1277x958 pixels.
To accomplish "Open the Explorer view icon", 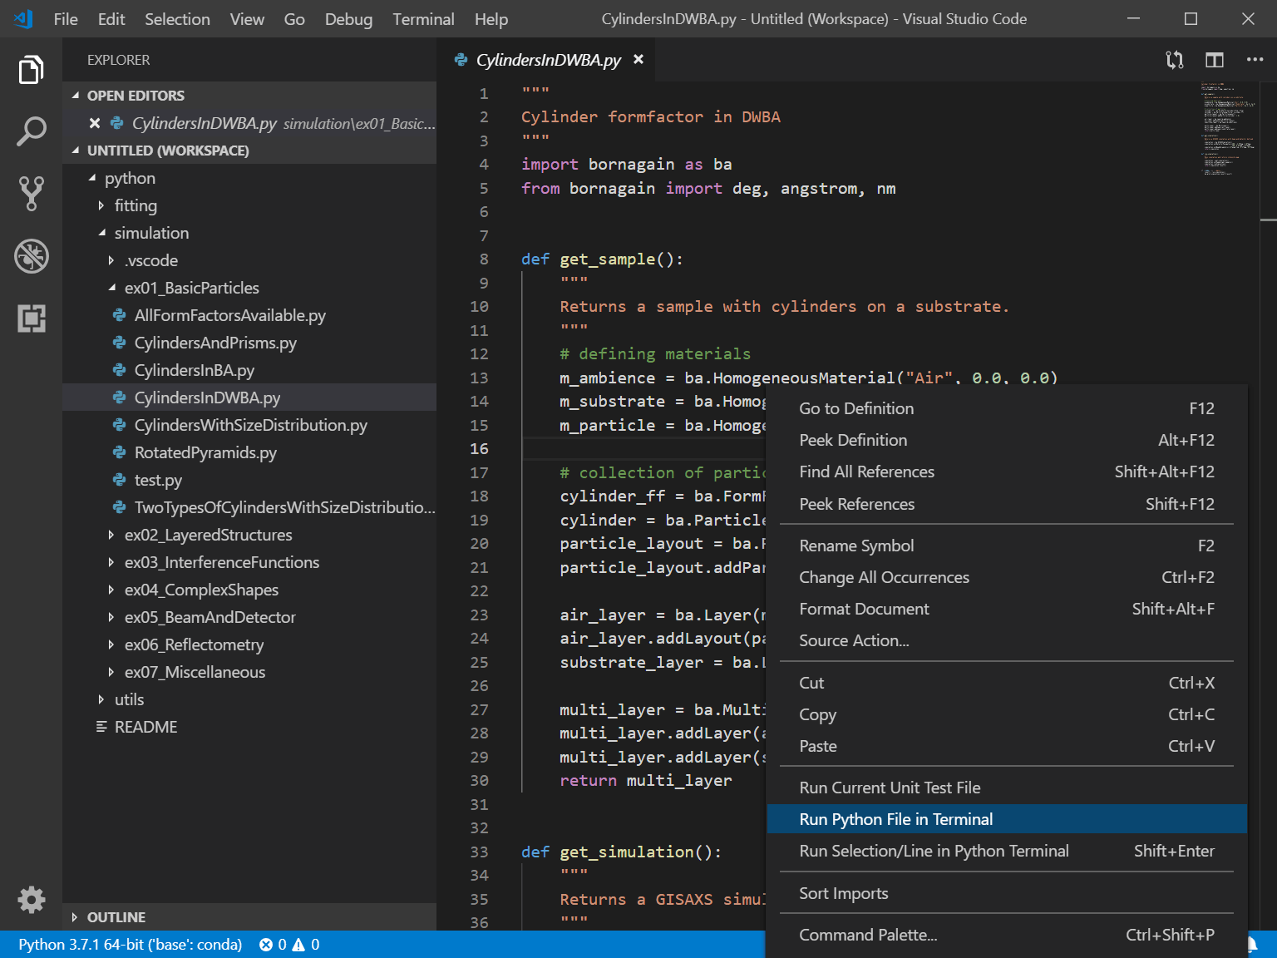I will 32,69.
